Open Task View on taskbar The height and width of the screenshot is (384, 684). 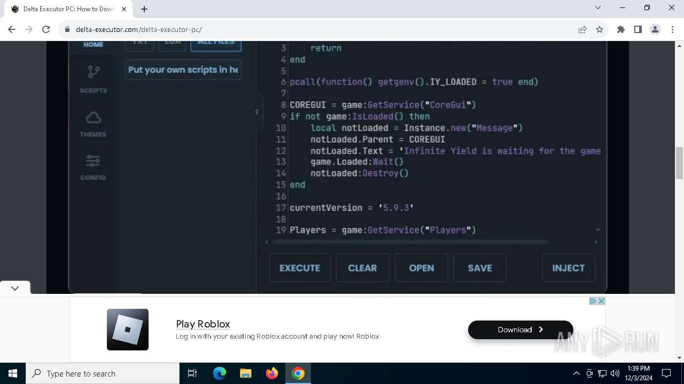pyautogui.click(x=192, y=373)
